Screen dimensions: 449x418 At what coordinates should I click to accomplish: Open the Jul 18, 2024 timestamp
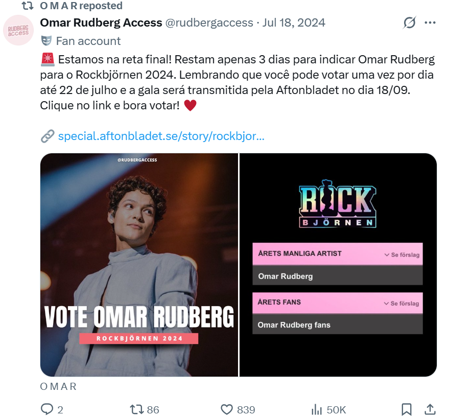(294, 23)
